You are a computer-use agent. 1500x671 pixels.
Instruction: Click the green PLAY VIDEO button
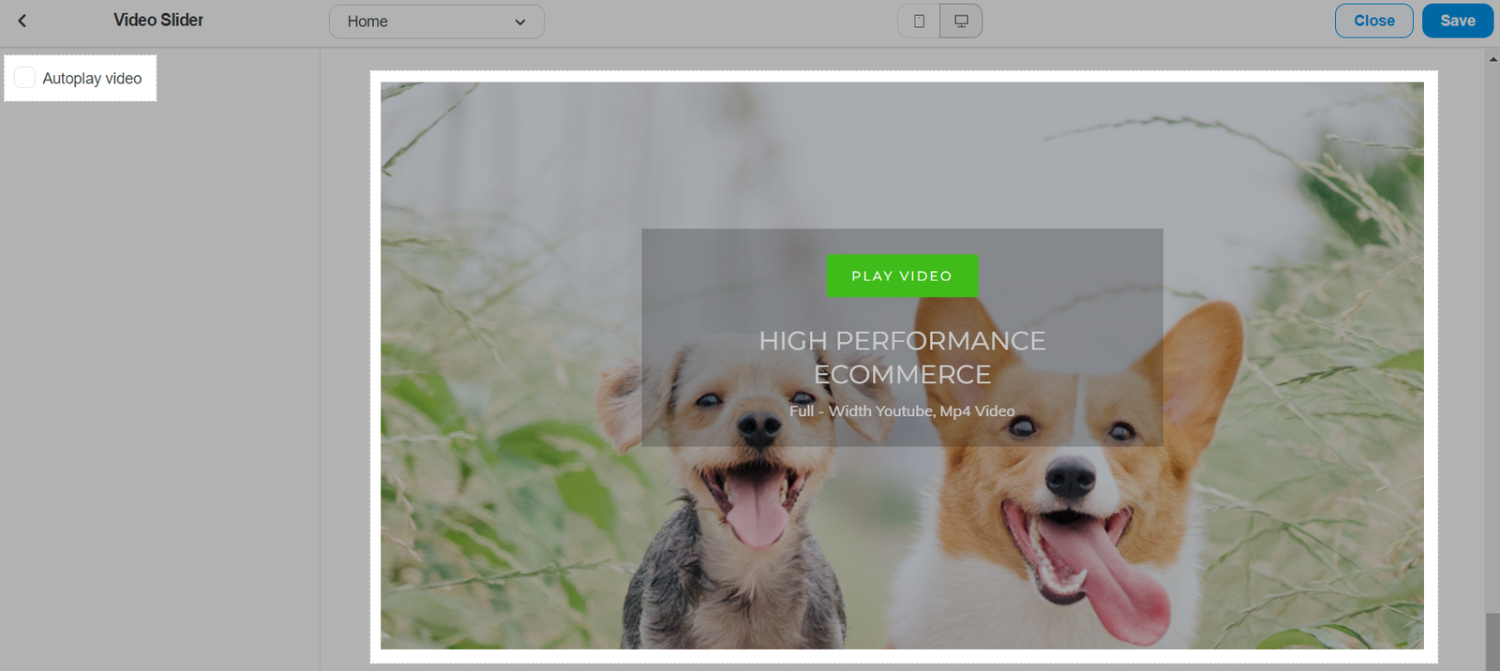902,276
